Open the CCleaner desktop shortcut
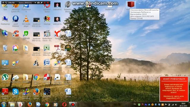Screen dimensions: 190x107 point(16,34)
